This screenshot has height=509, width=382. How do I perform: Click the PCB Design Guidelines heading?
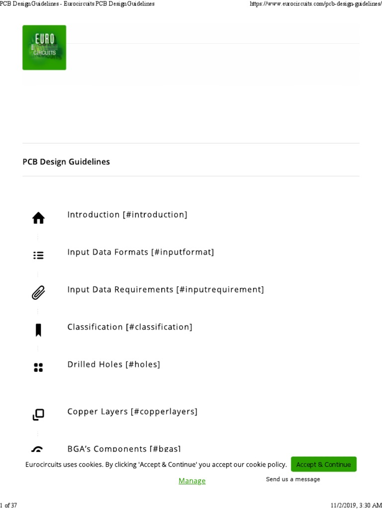pyautogui.click(x=67, y=162)
